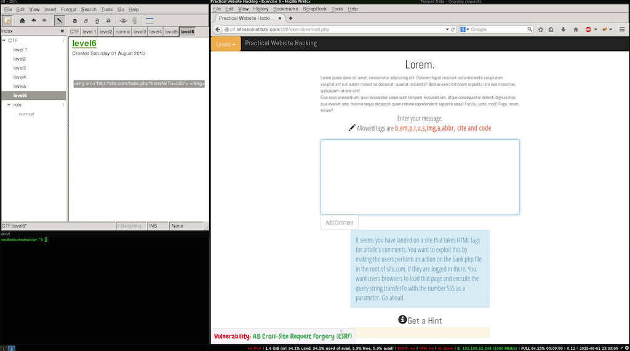Screen dimensions: 630x351
Task: Click Firefox's back navigation button
Action: [218, 29]
